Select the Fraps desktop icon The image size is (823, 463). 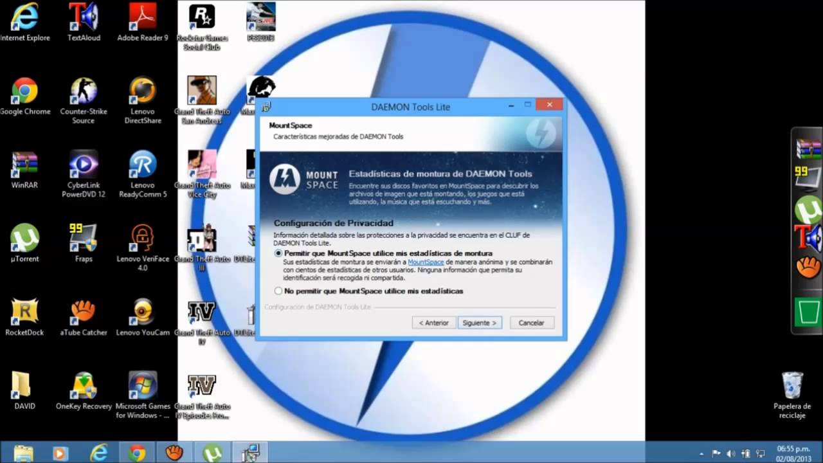(84, 244)
